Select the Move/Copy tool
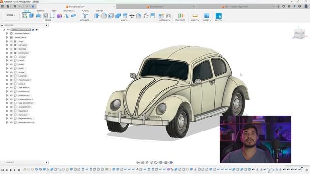This screenshot has width=310, height=174. pos(132,16)
